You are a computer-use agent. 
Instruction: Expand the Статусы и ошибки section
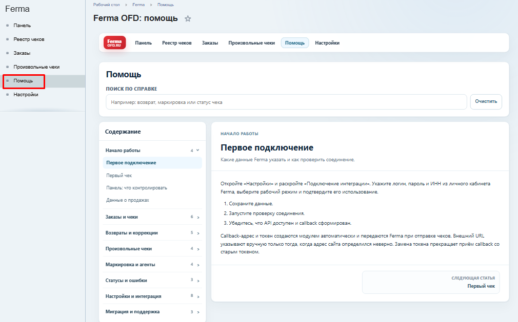152,280
